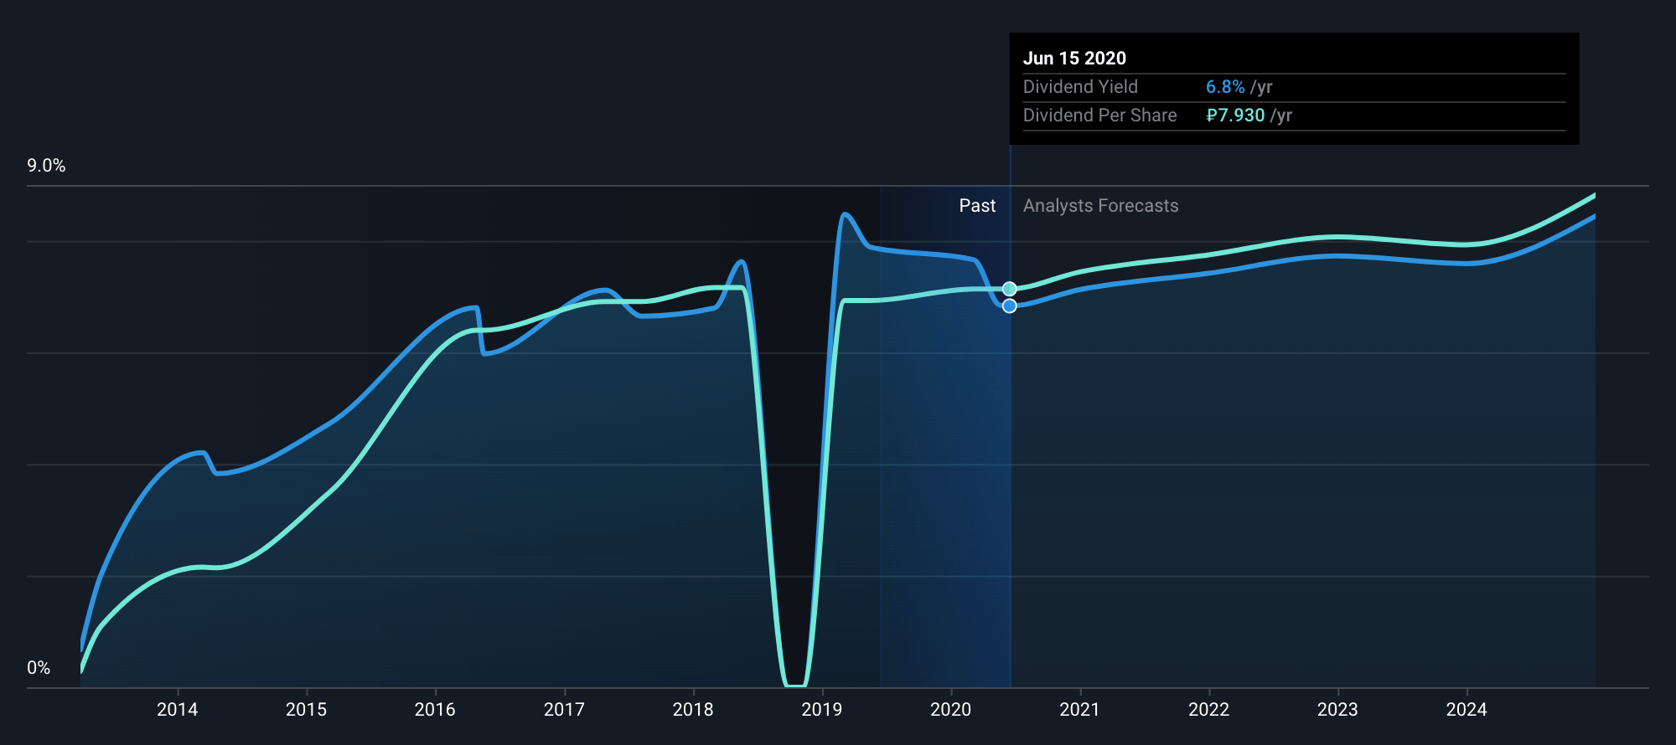1676x745 pixels.
Task: Click the 2015 x-axis year label
Action: [x=307, y=710]
